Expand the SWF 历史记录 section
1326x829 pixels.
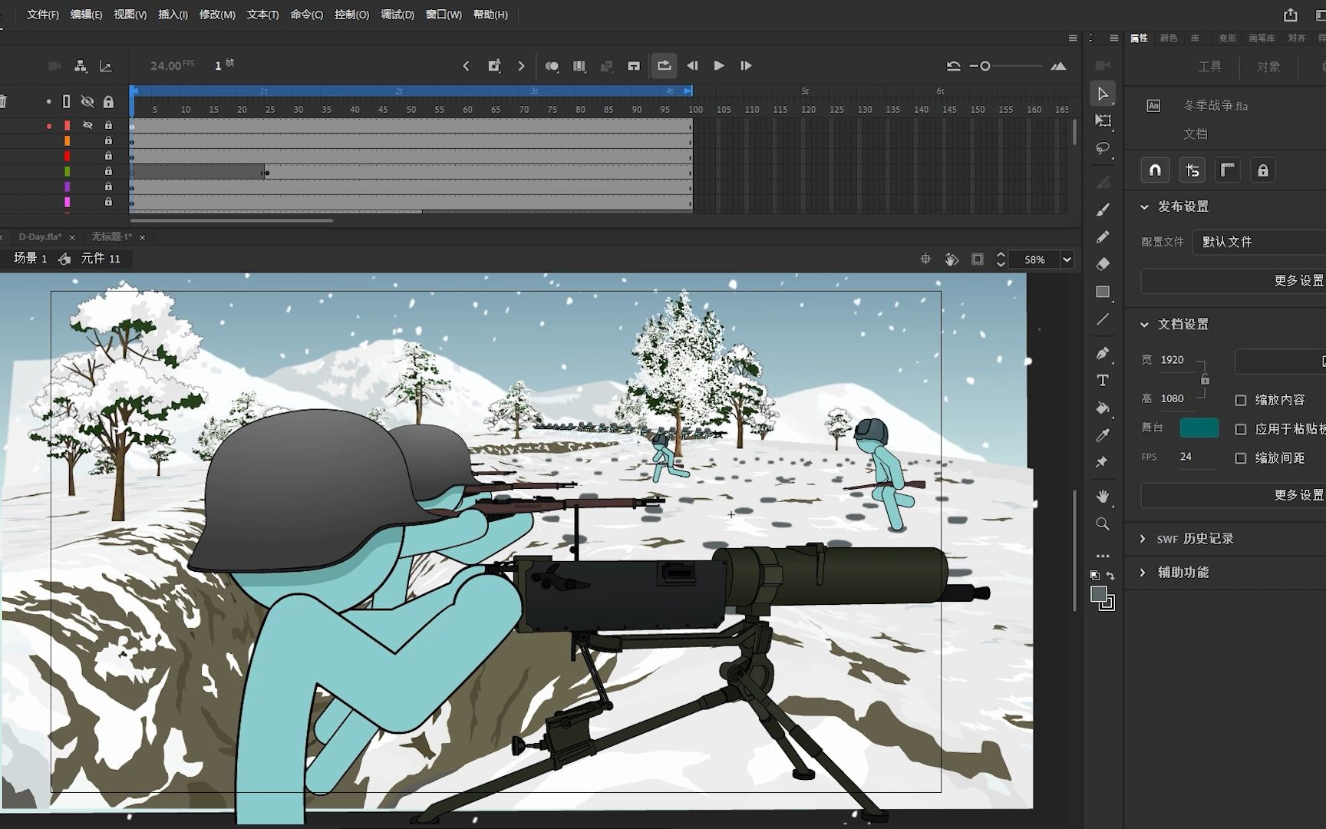(x=1143, y=539)
